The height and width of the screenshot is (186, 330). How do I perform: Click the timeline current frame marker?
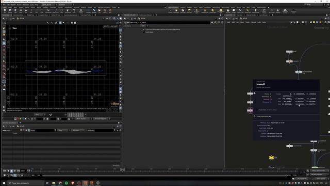(122, 169)
